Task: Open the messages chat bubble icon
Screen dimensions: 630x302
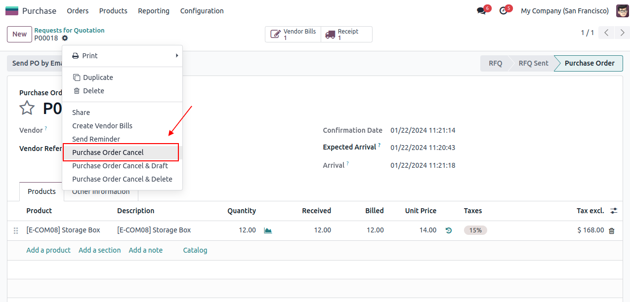Action: point(481,11)
